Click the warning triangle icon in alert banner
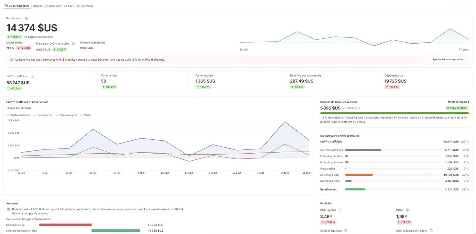 coord(12,59)
